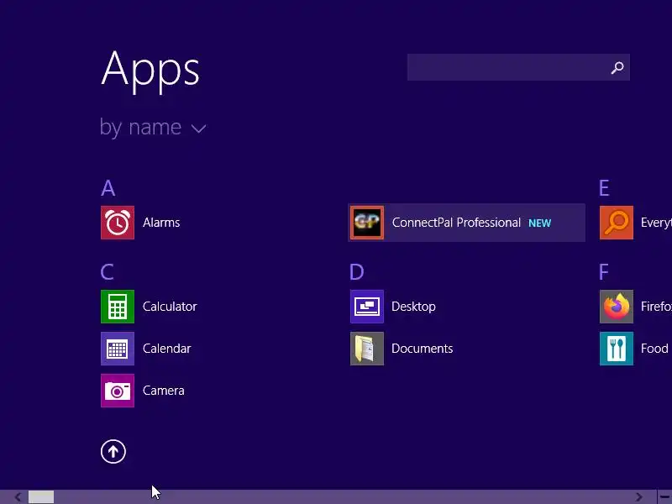
Task: Click the 'Camera' label text
Action: [x=163, y=391]
